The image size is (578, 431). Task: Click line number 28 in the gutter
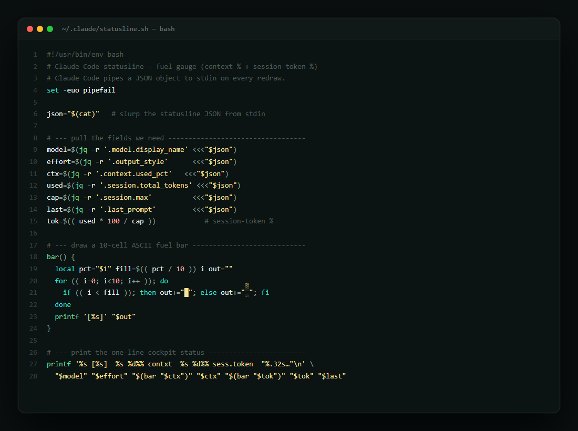33,376
